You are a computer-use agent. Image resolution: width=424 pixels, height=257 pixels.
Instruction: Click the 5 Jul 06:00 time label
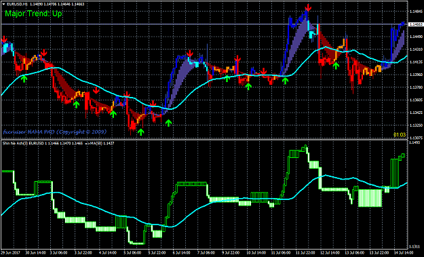pyautogui.click(x=132, y=253)
